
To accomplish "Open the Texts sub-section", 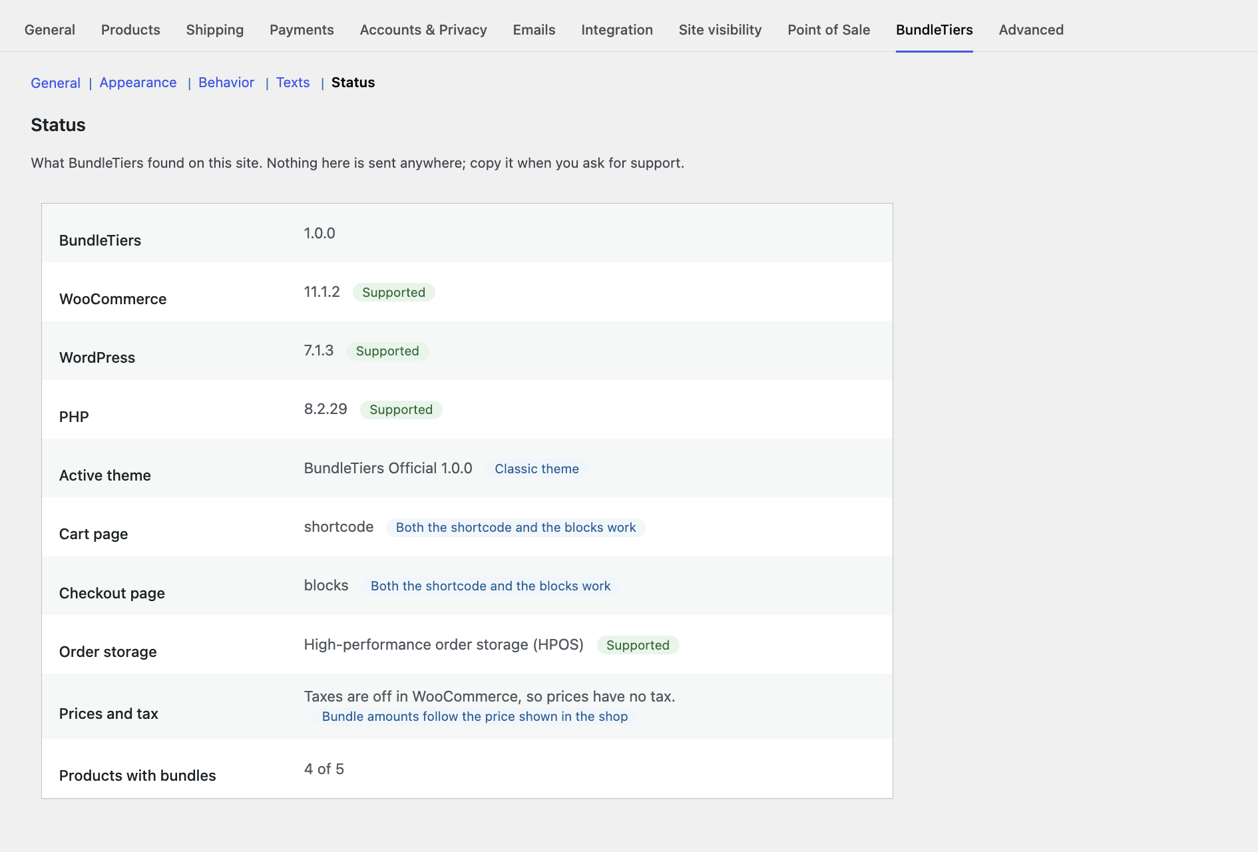I will pos(293,83).
